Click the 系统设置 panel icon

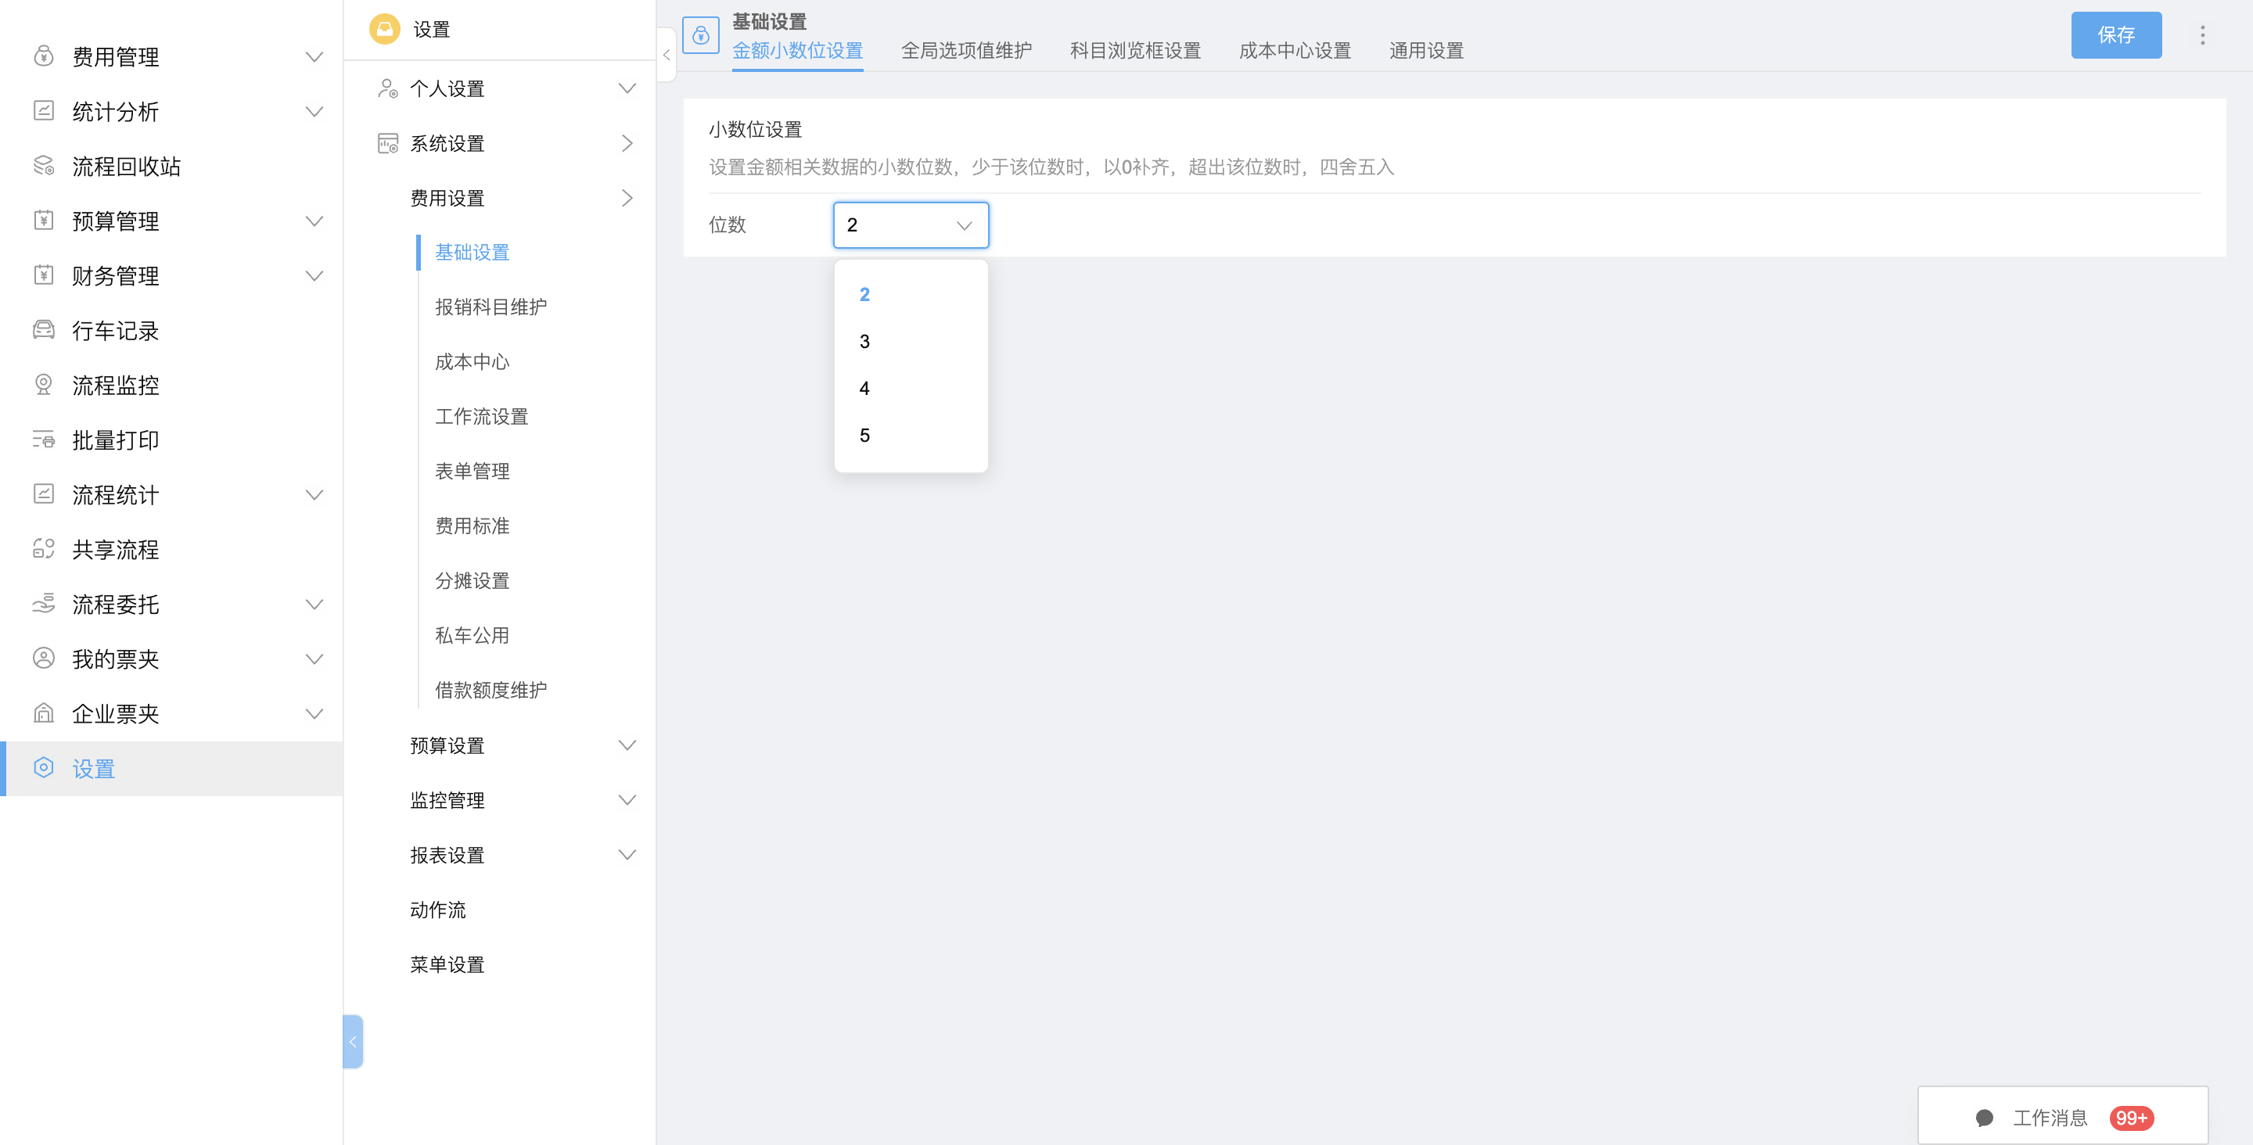point(387,143)
